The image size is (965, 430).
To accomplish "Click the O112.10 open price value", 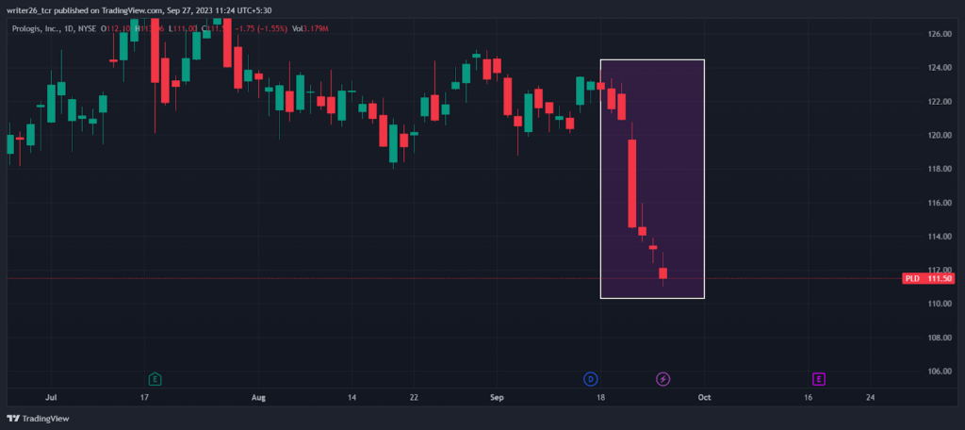I will coord(116,28).
